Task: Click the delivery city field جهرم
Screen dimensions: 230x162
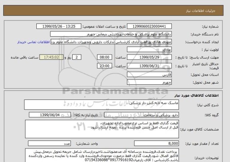Action: (149, 82)
